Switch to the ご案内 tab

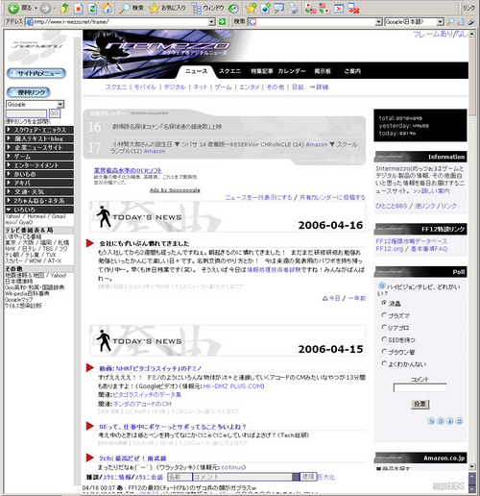coord(352,71)
